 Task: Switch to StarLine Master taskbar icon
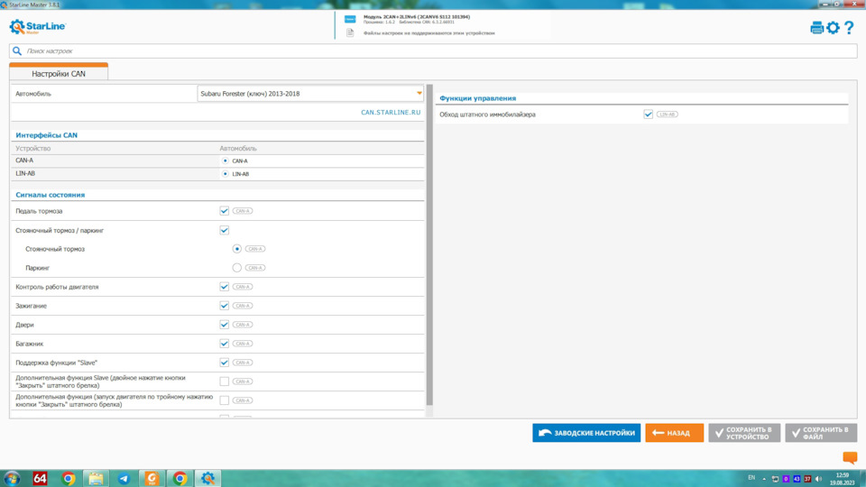point(207,478)
